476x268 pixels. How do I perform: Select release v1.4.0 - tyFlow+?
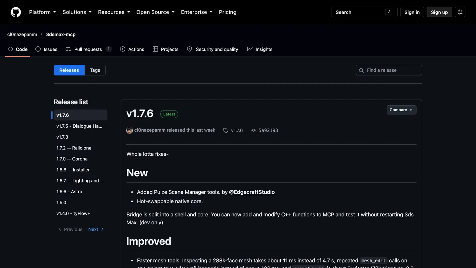(81, 213)
